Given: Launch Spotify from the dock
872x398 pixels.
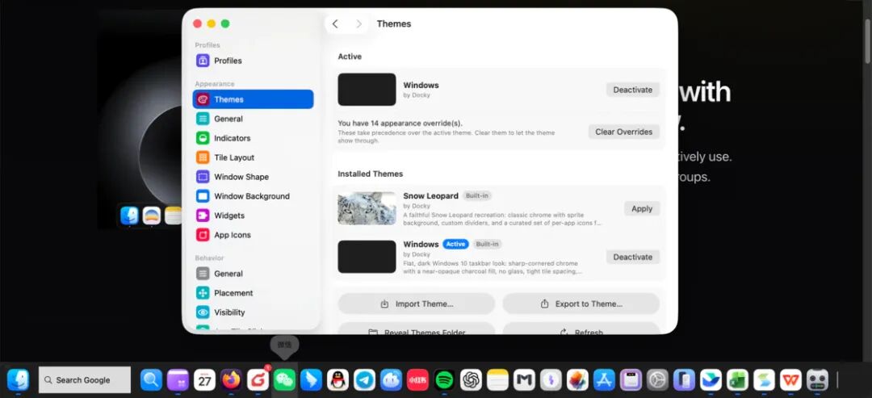Looking at the screenshot, I should click(444, 380).
